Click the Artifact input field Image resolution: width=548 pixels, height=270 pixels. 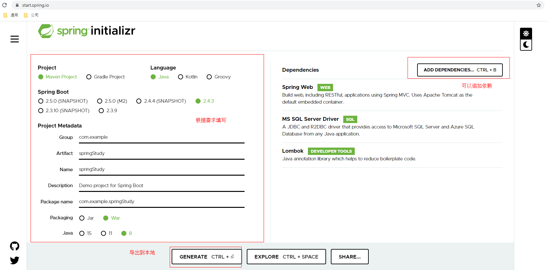click(x=162, y=154)
